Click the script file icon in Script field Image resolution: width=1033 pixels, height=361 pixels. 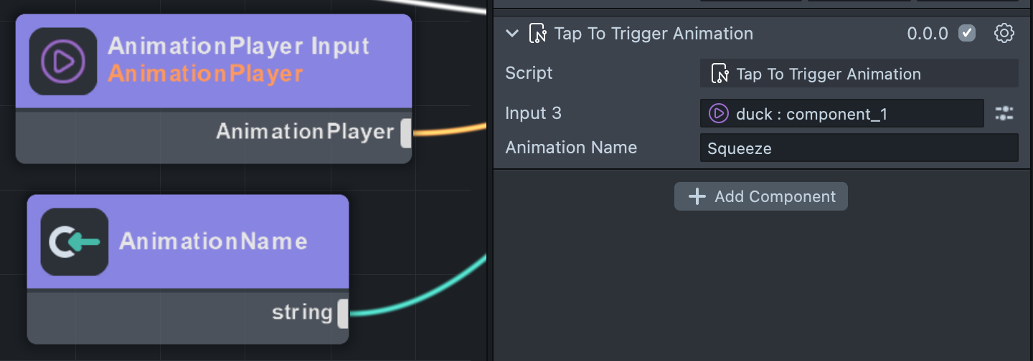(x=720, y=74)
